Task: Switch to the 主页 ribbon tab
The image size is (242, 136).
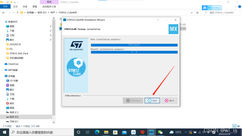Action: 15,7
